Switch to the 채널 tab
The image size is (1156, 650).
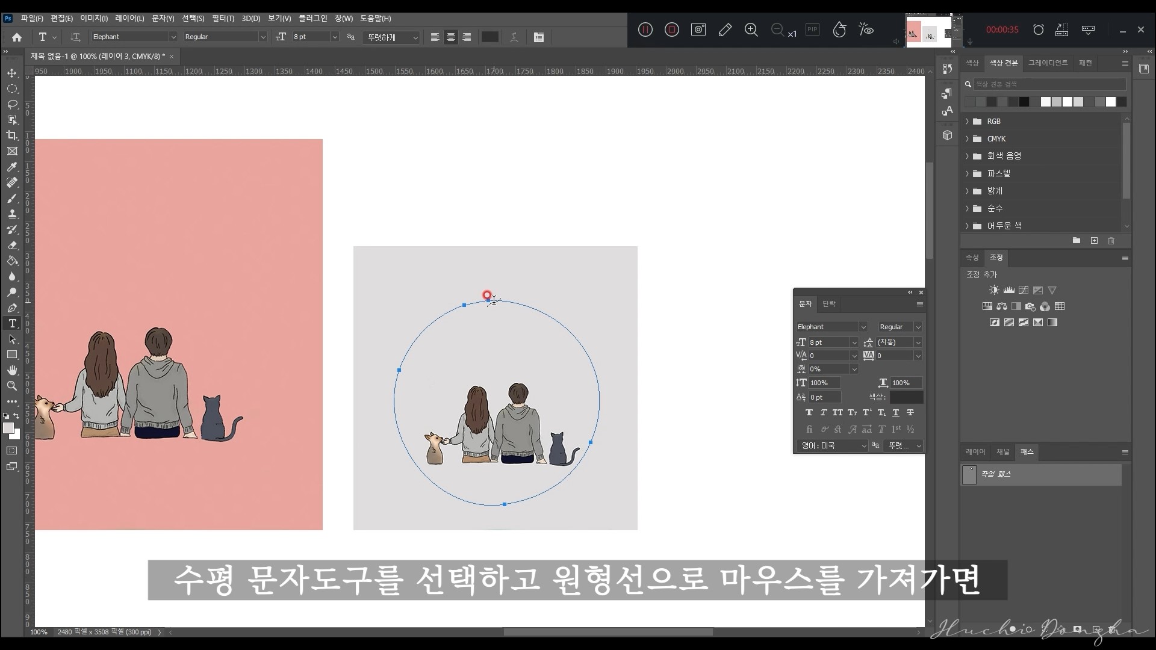tap(1004, 452)
